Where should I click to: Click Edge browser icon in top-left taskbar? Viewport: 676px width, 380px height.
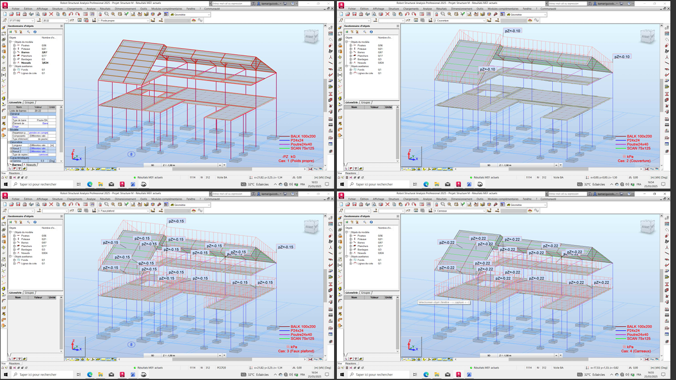90,184
